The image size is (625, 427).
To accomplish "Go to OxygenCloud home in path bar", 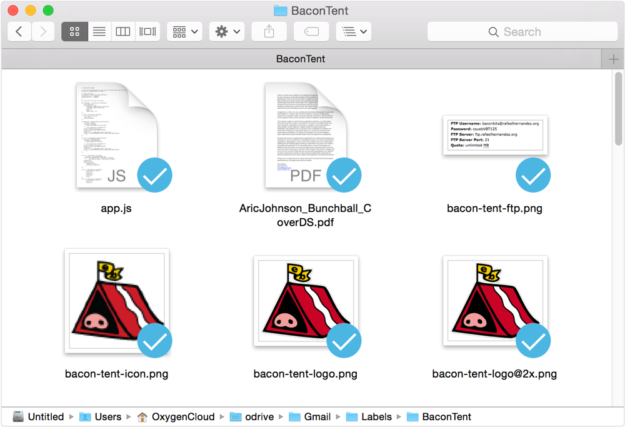I will 176,416.
